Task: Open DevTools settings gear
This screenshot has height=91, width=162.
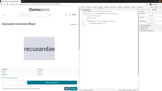Action: pos(156,7)
